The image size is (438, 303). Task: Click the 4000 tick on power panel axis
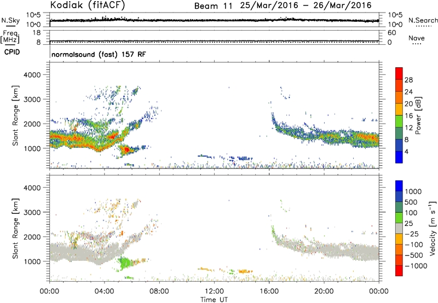click(32, 75)
